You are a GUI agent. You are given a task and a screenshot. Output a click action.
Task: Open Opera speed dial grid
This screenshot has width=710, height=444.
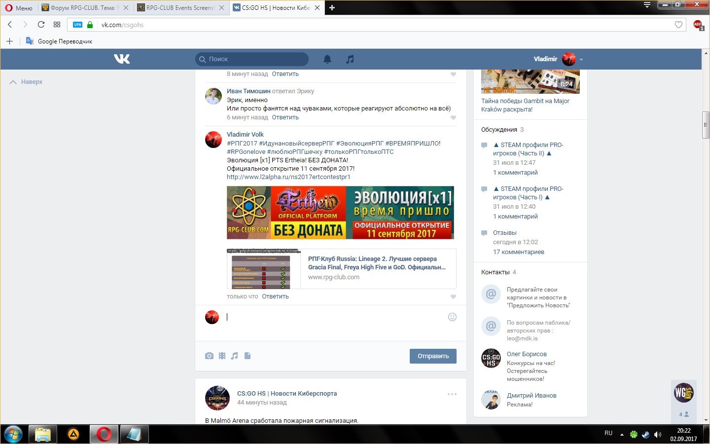pos(57,25)
